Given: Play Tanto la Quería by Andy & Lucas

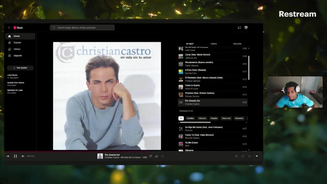Looking at the screenshot, I should [213, 87].
